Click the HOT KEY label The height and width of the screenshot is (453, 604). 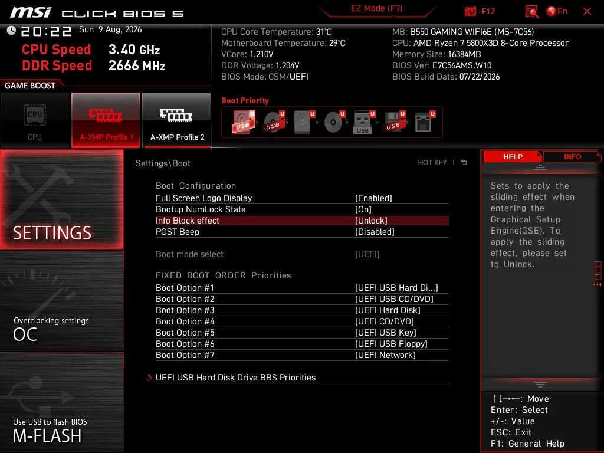pyautogui.click(x=432, y=163)
